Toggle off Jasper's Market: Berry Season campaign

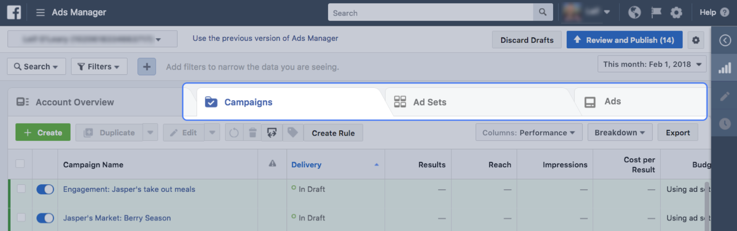coord(45,218)
